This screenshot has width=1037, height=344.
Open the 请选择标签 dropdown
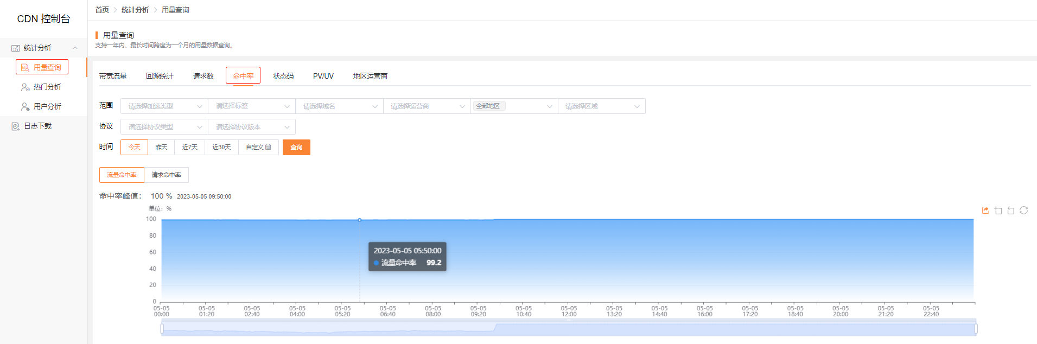(252, 106)
